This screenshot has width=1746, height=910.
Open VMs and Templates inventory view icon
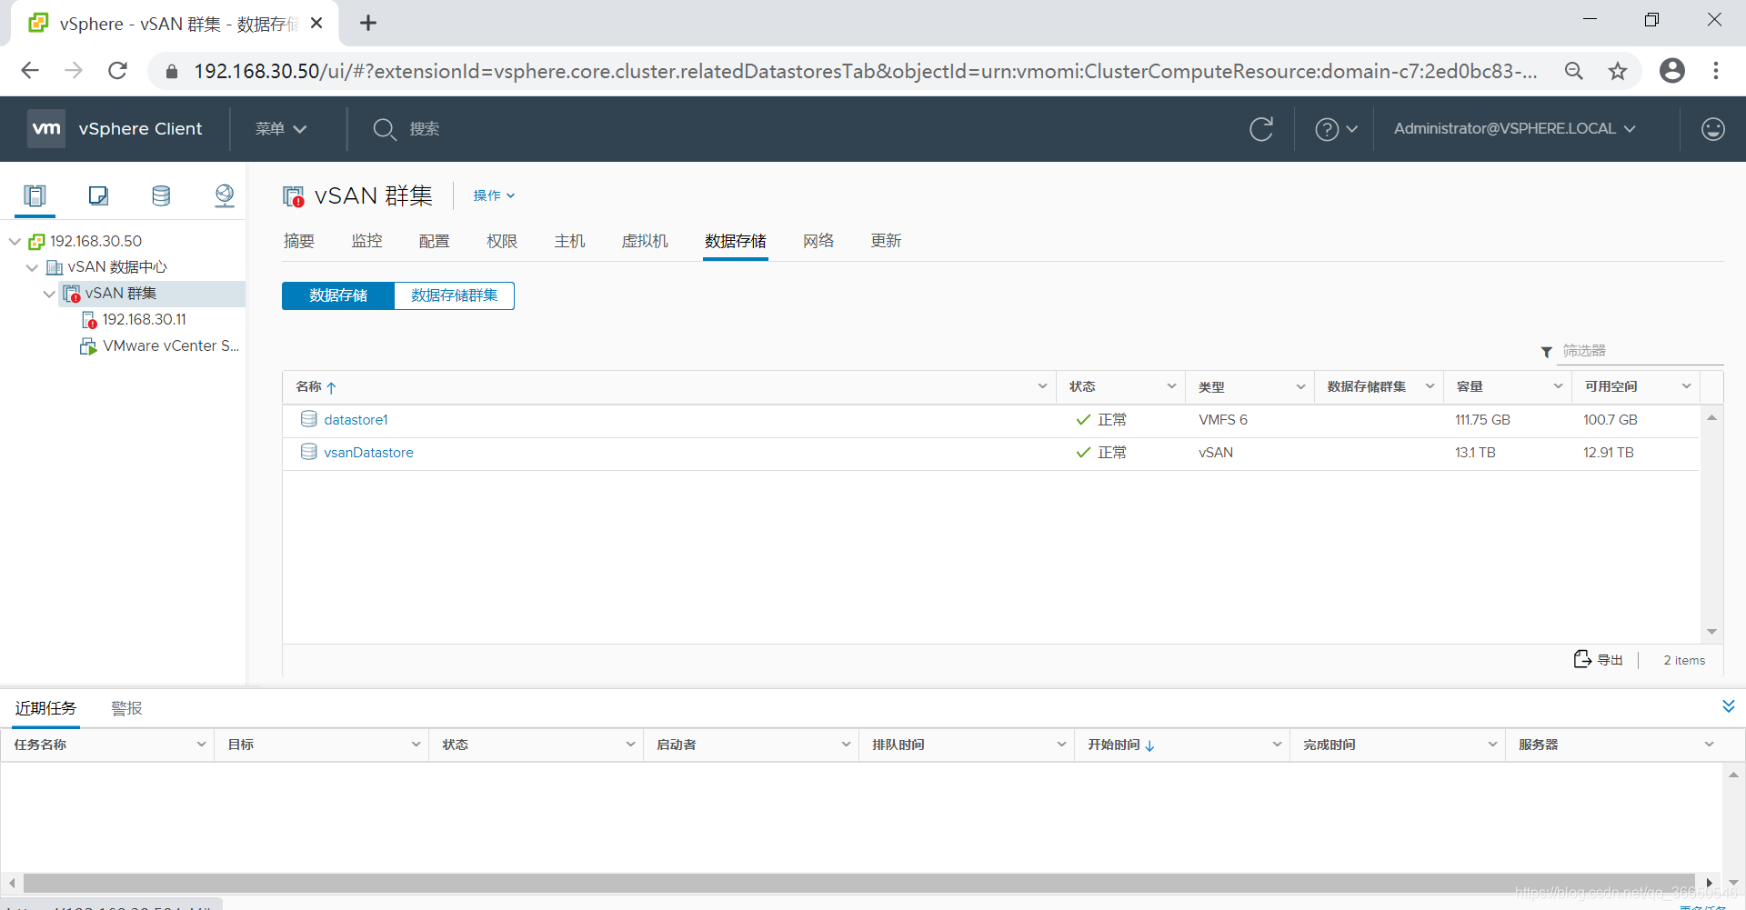[x=98, y=195]
